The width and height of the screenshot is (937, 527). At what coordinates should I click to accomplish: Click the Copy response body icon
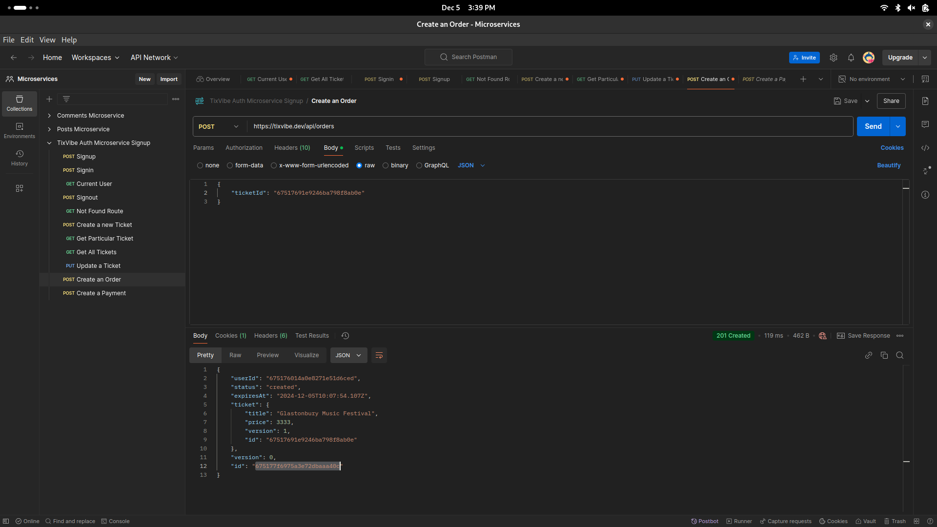(884, 355)
